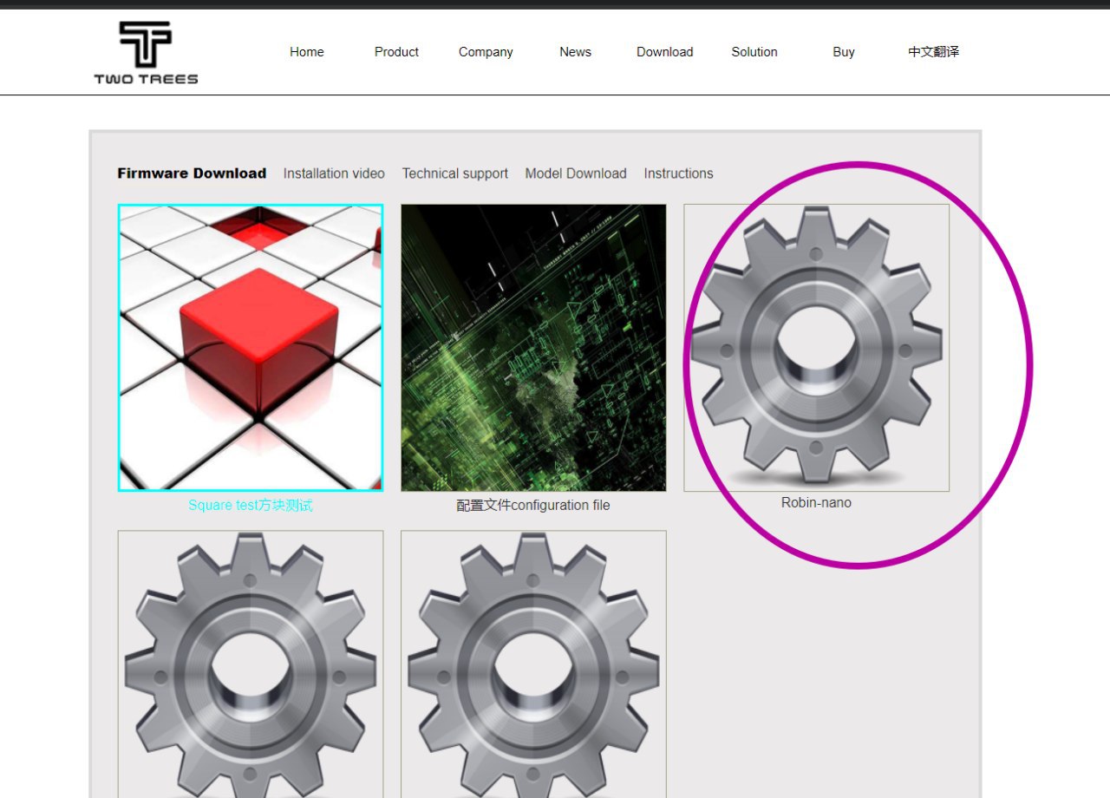Select the Firmware Download tab
Viewport: 1110px width, 798px height.
click(x=192, y=173)
